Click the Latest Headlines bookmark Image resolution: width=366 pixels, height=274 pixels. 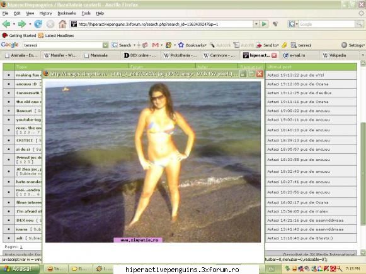(x=56, y=36)
